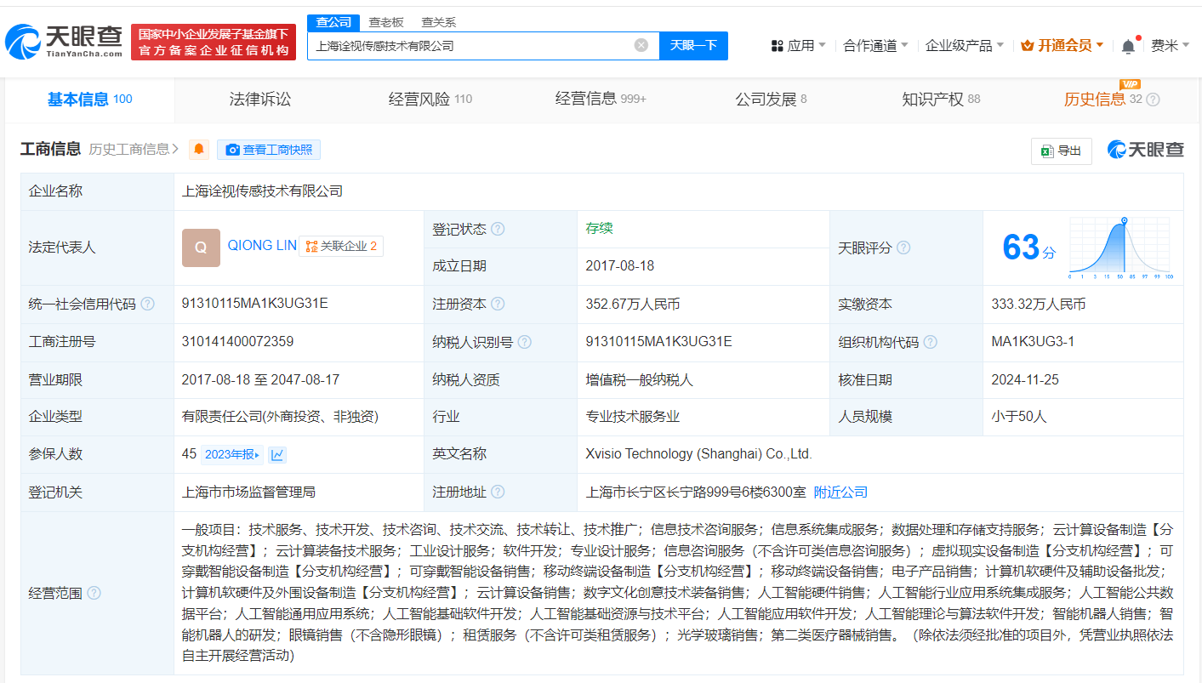Image resolution: width=1202 pixels, height=683 pixels.
Task: Click help icon beside 天眼评分
Action: (x=903, y=248)
